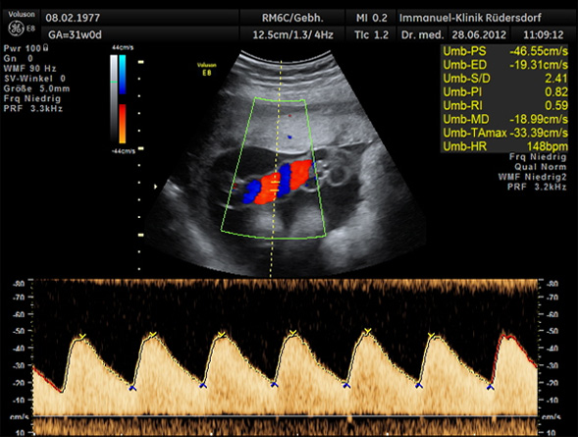Click the SV-Winkel 0 angle setting

coord(34,79)
